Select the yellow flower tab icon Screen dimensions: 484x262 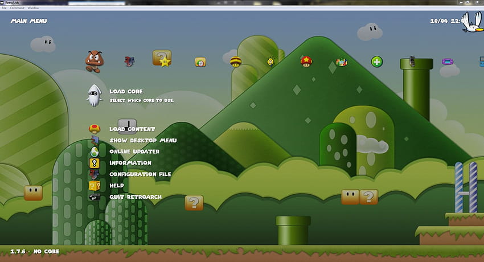[x=270, y=62]
